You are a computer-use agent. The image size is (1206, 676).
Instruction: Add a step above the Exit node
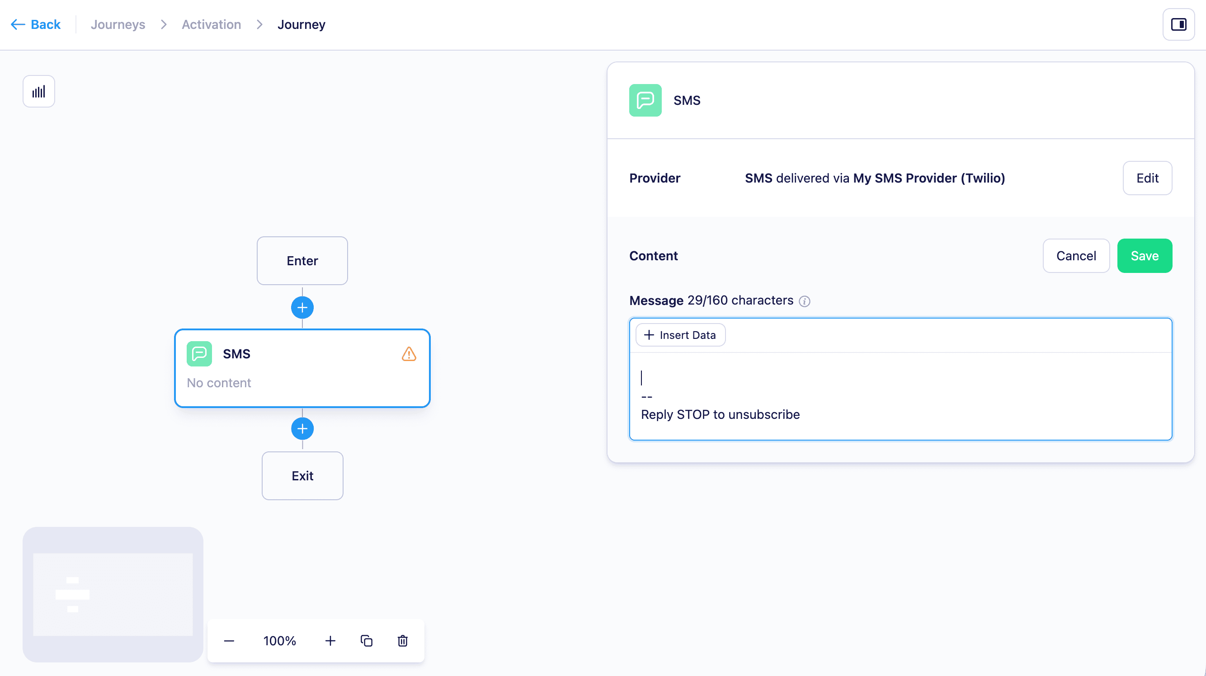point(302,428)
